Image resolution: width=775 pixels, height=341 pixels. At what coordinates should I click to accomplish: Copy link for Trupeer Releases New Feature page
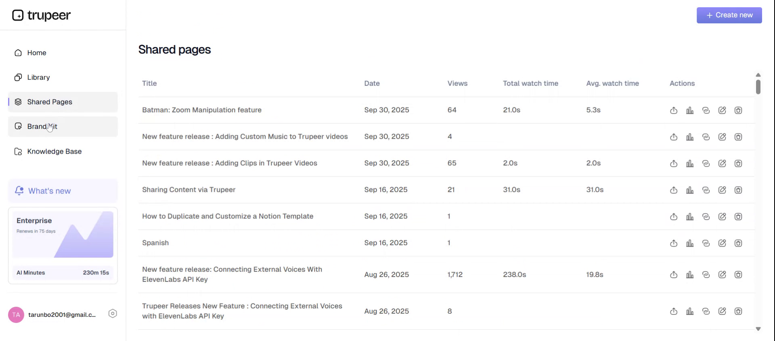[x=706, y=312]
